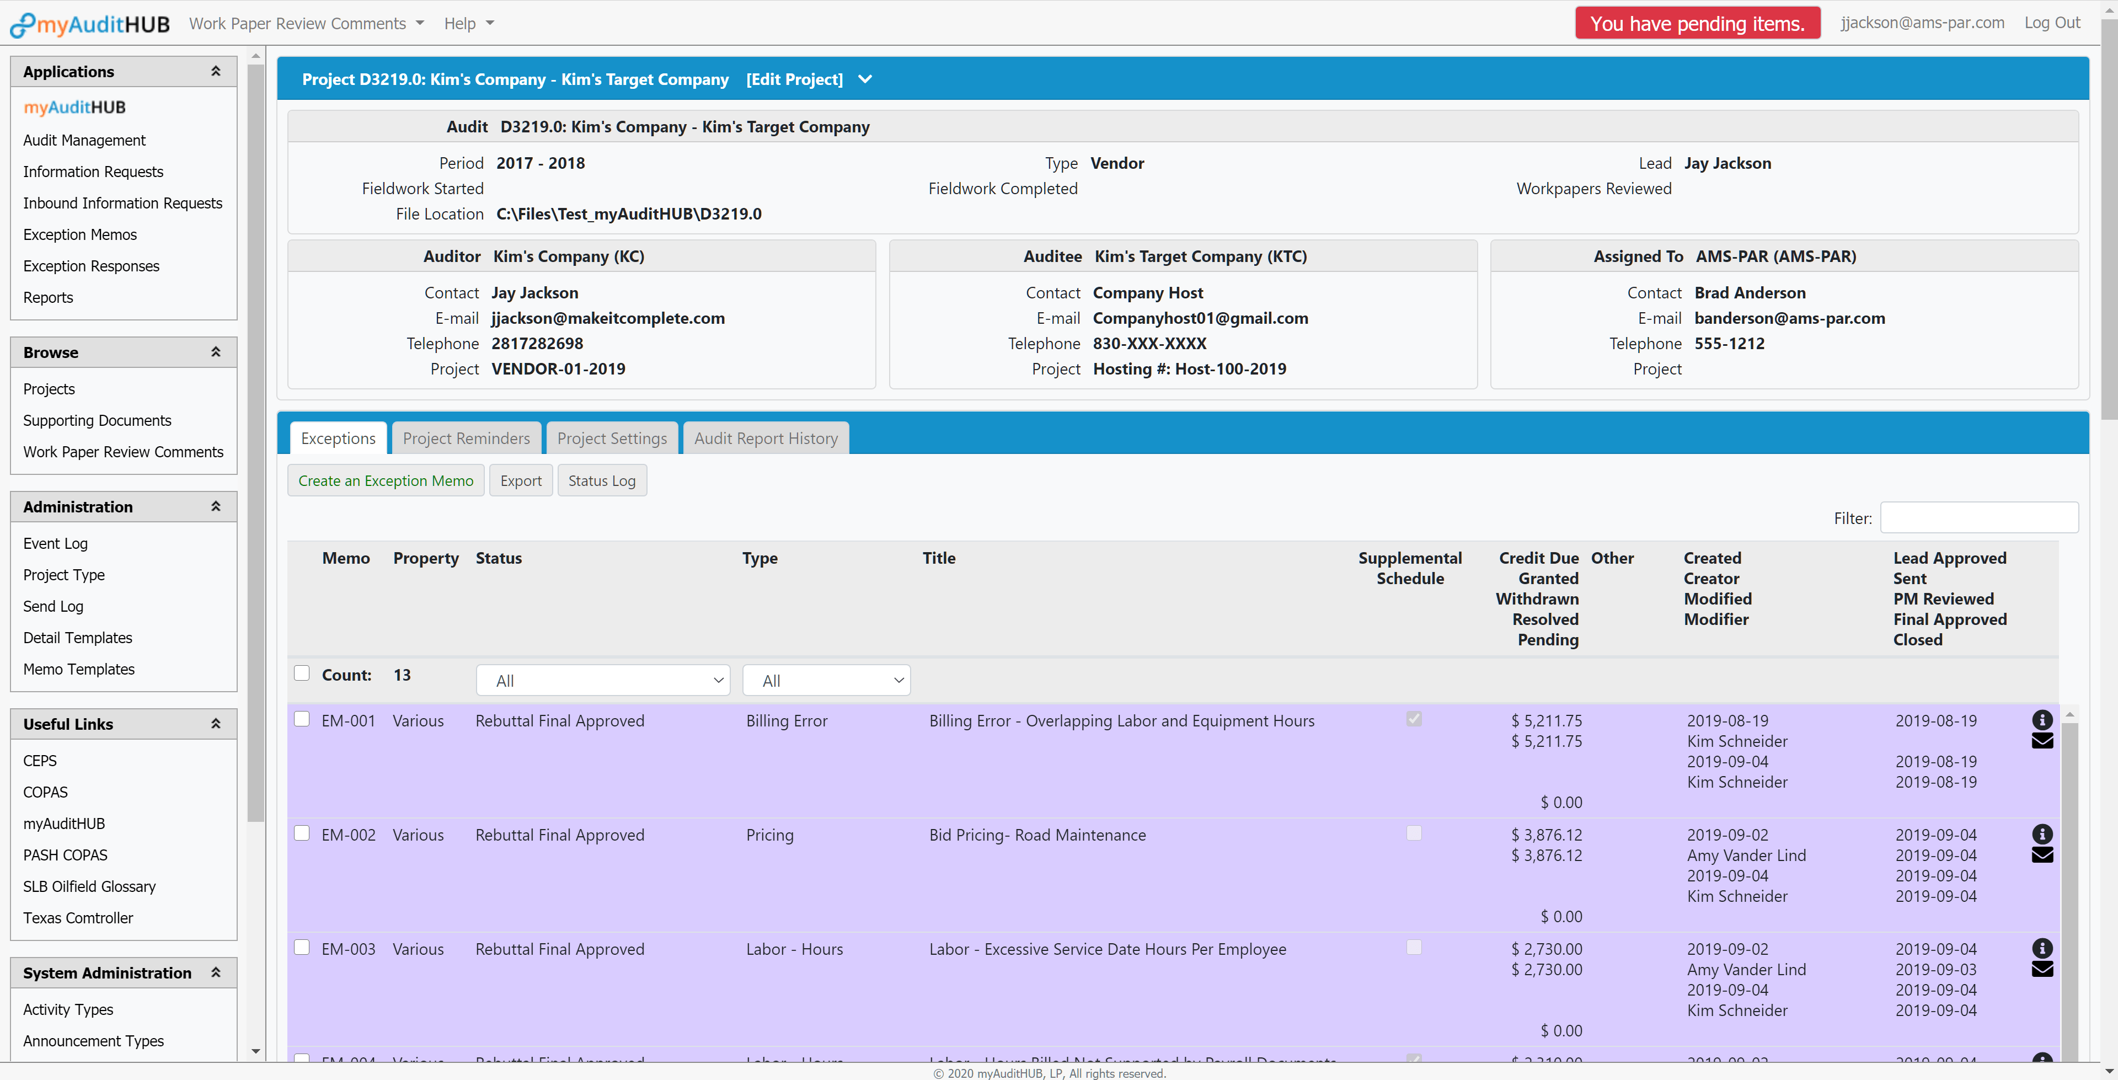Select the row checkbox for memo EM-003
This screenshot has height=1080, width=2118.
pyautogui.click(x=302, y=947)
